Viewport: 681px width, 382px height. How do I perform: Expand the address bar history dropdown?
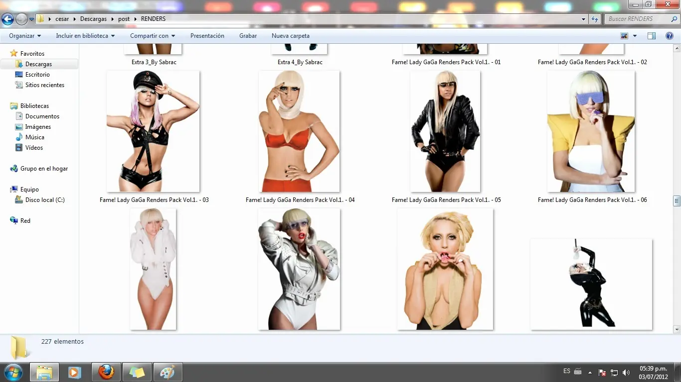(584, 19)
